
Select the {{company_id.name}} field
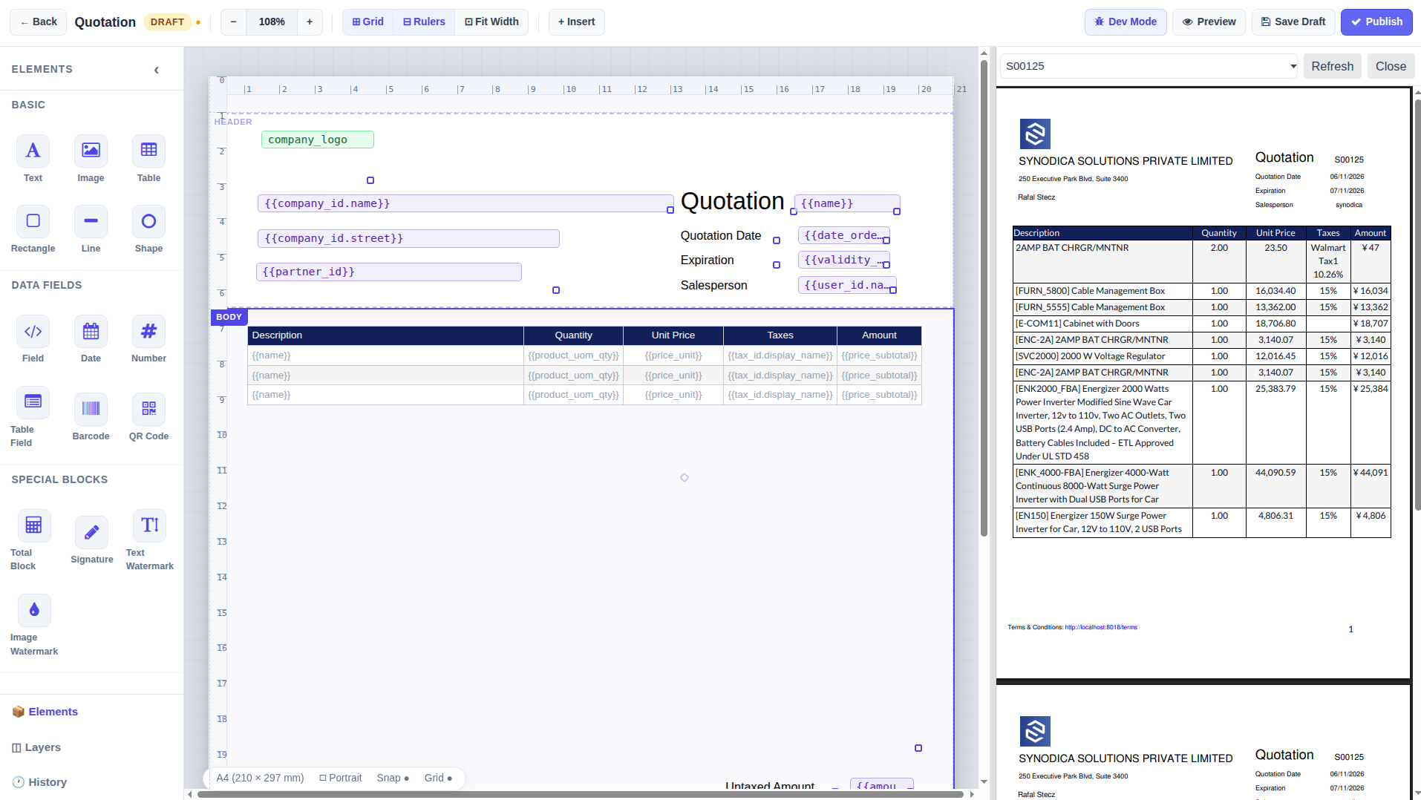pos(465,203)
